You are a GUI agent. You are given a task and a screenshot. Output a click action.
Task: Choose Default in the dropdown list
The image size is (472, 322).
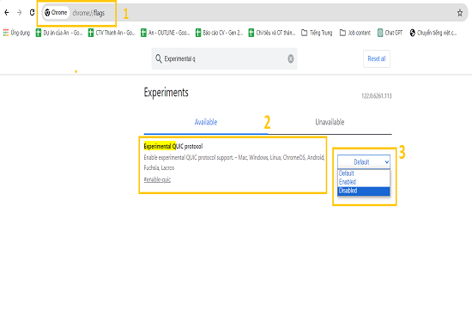364,173
